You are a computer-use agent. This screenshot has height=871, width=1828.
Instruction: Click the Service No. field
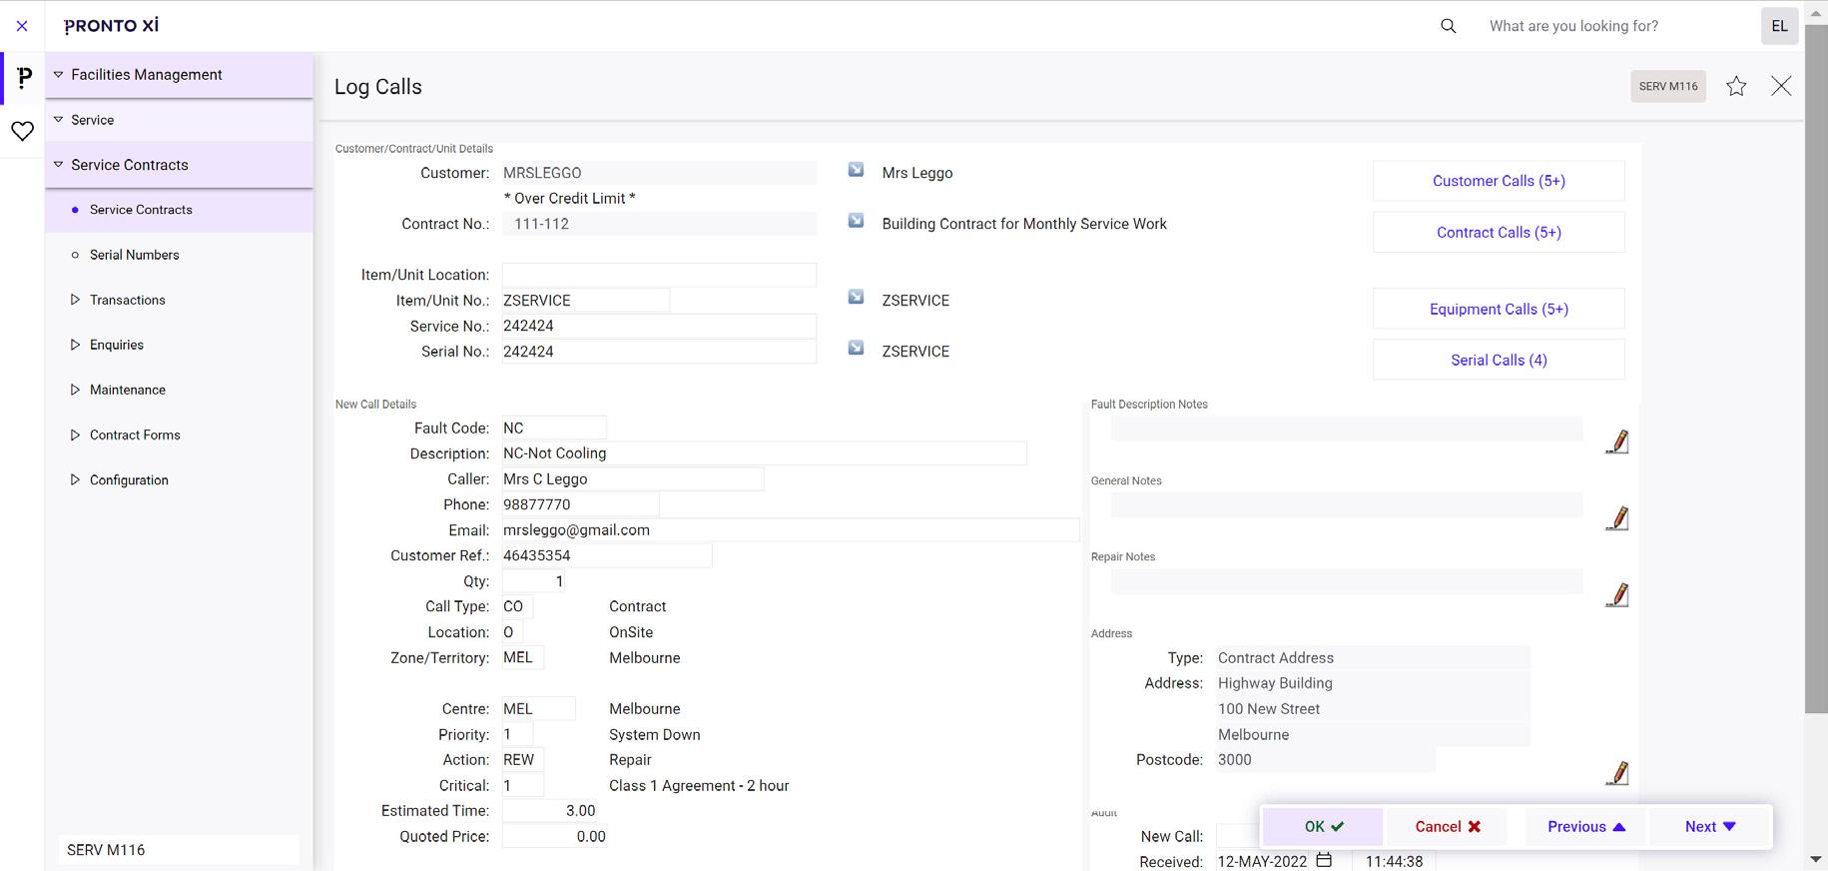coord(659,326)
